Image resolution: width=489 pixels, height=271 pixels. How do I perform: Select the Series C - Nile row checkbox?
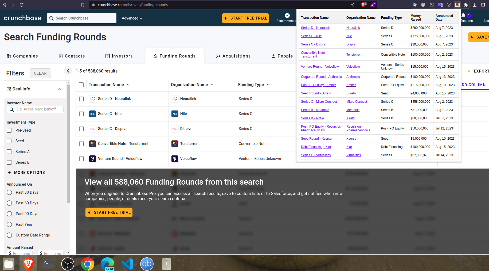[x=81, y=114]
